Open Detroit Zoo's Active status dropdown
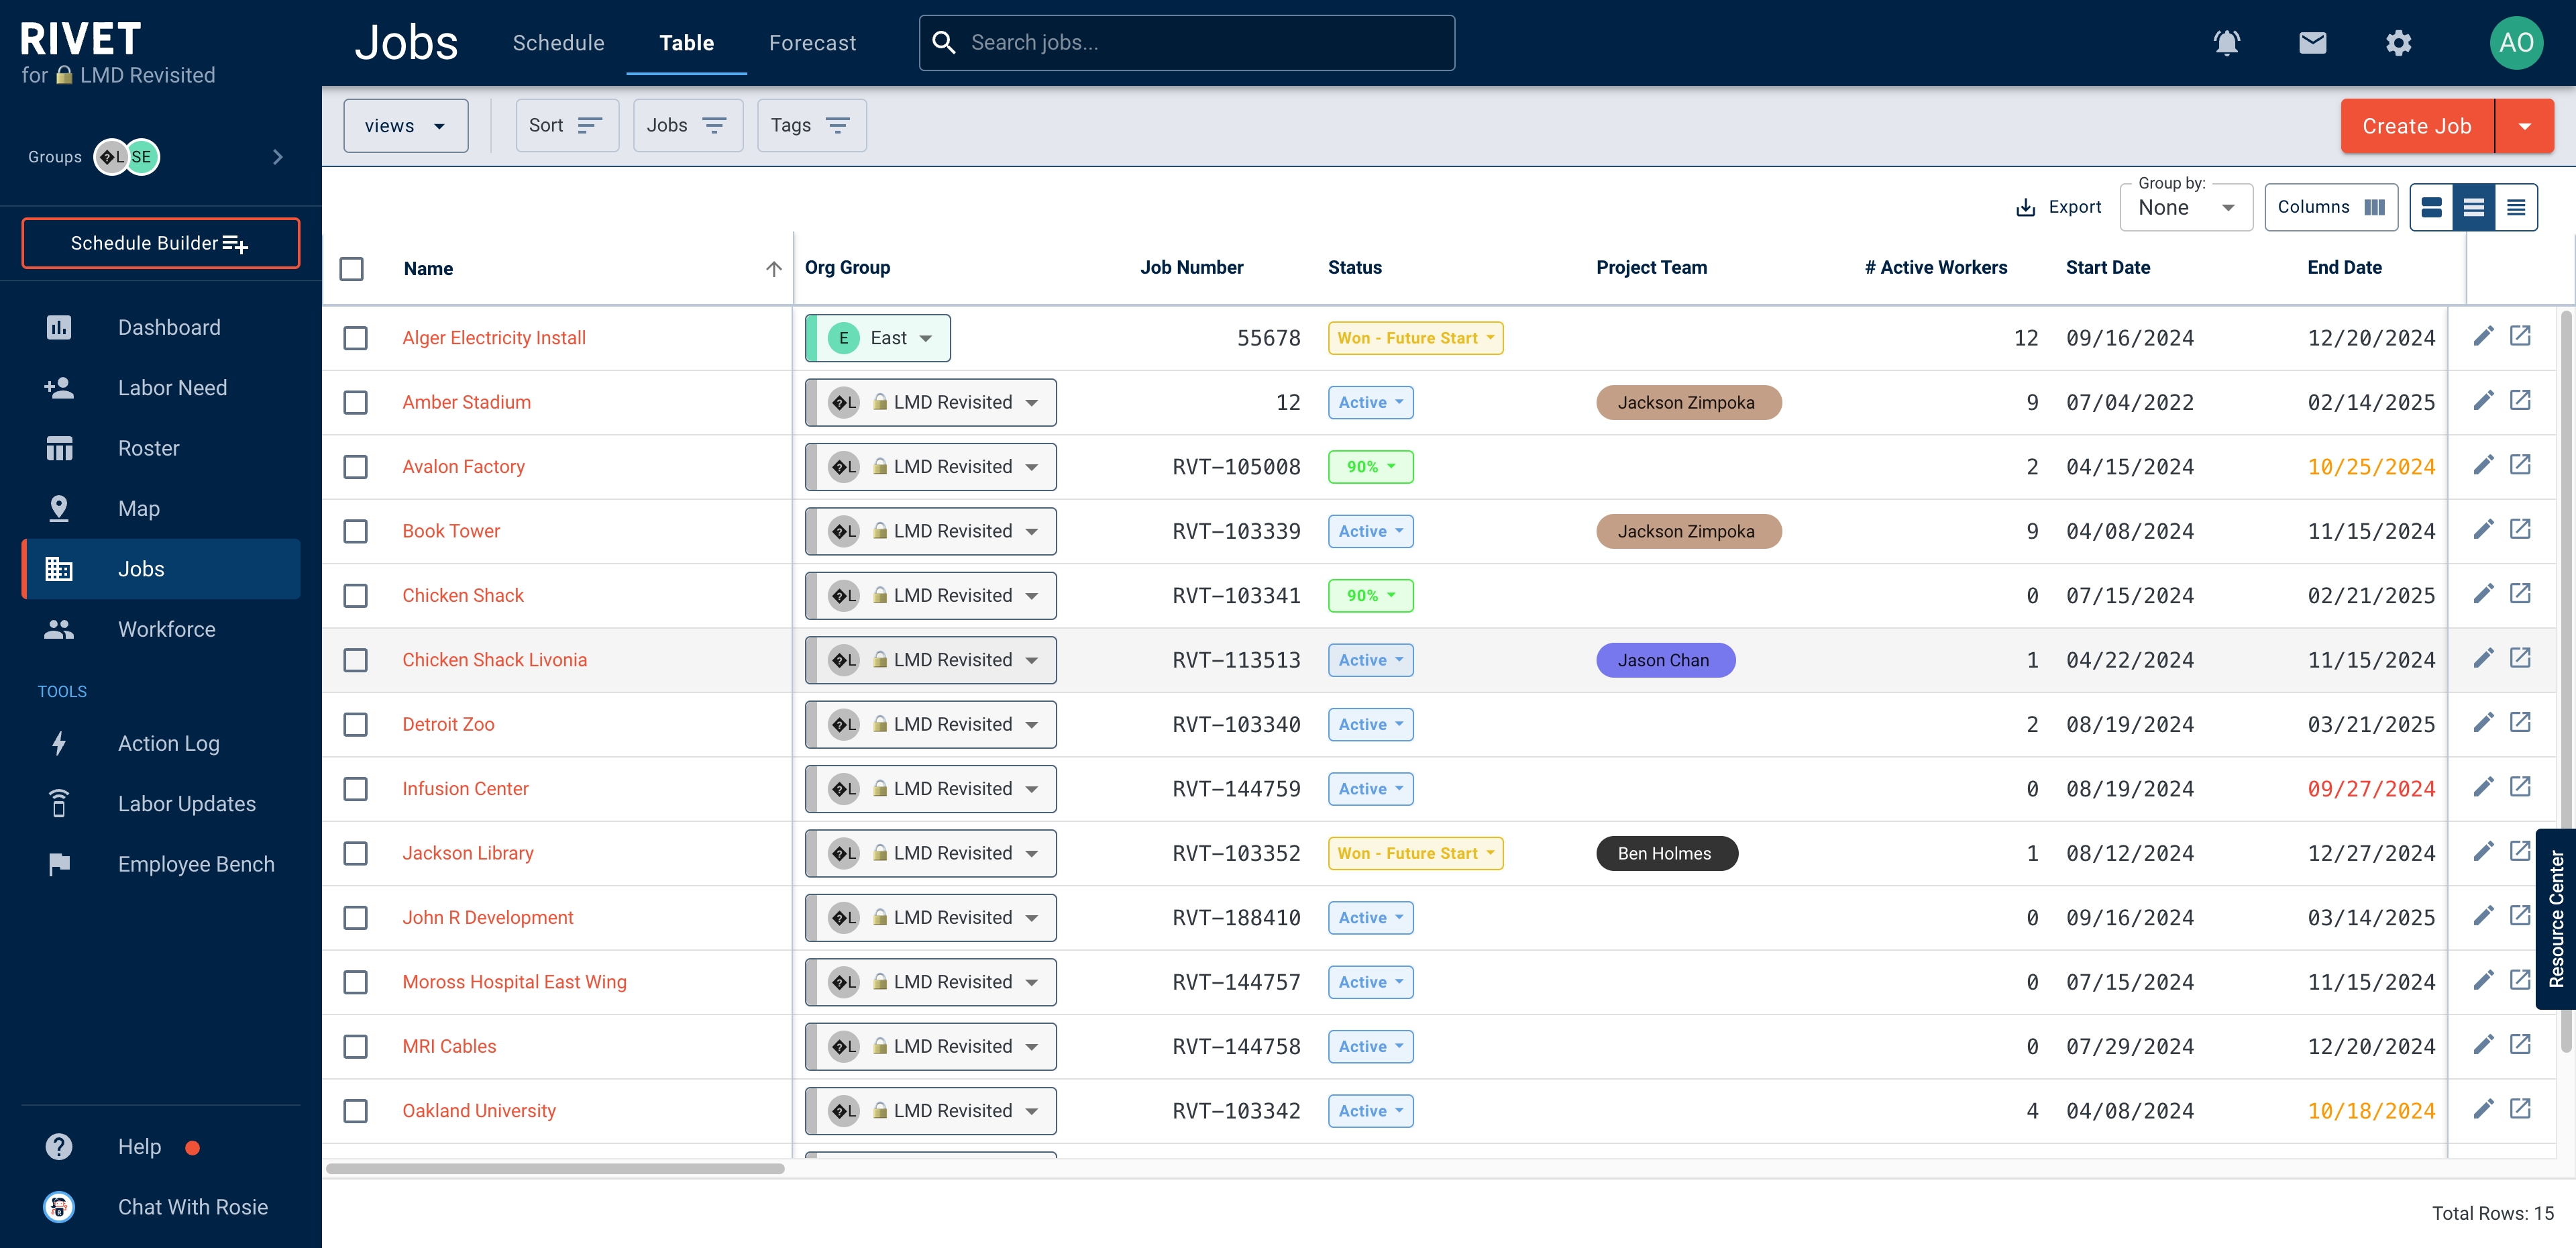 (1370, 724)
